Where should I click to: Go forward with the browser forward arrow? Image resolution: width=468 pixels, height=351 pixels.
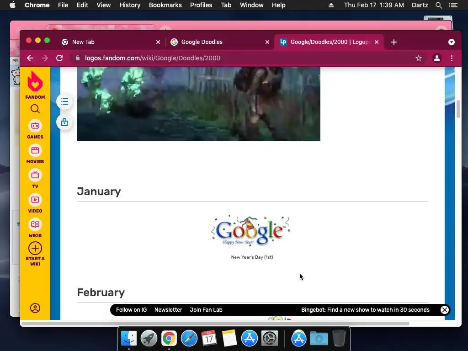click(45, 58)
